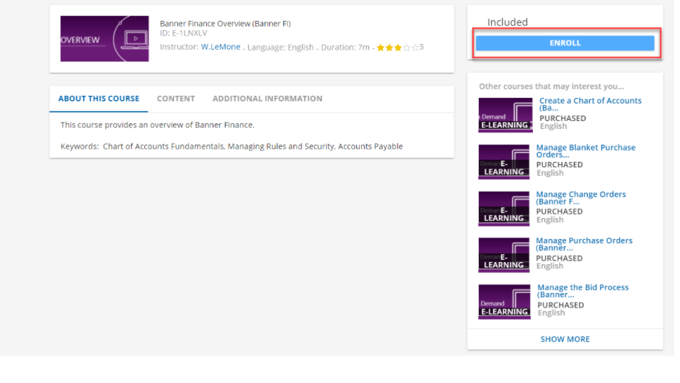
Task: Click 'Other courses that may interest you...' heading
Action: point(551,86)
